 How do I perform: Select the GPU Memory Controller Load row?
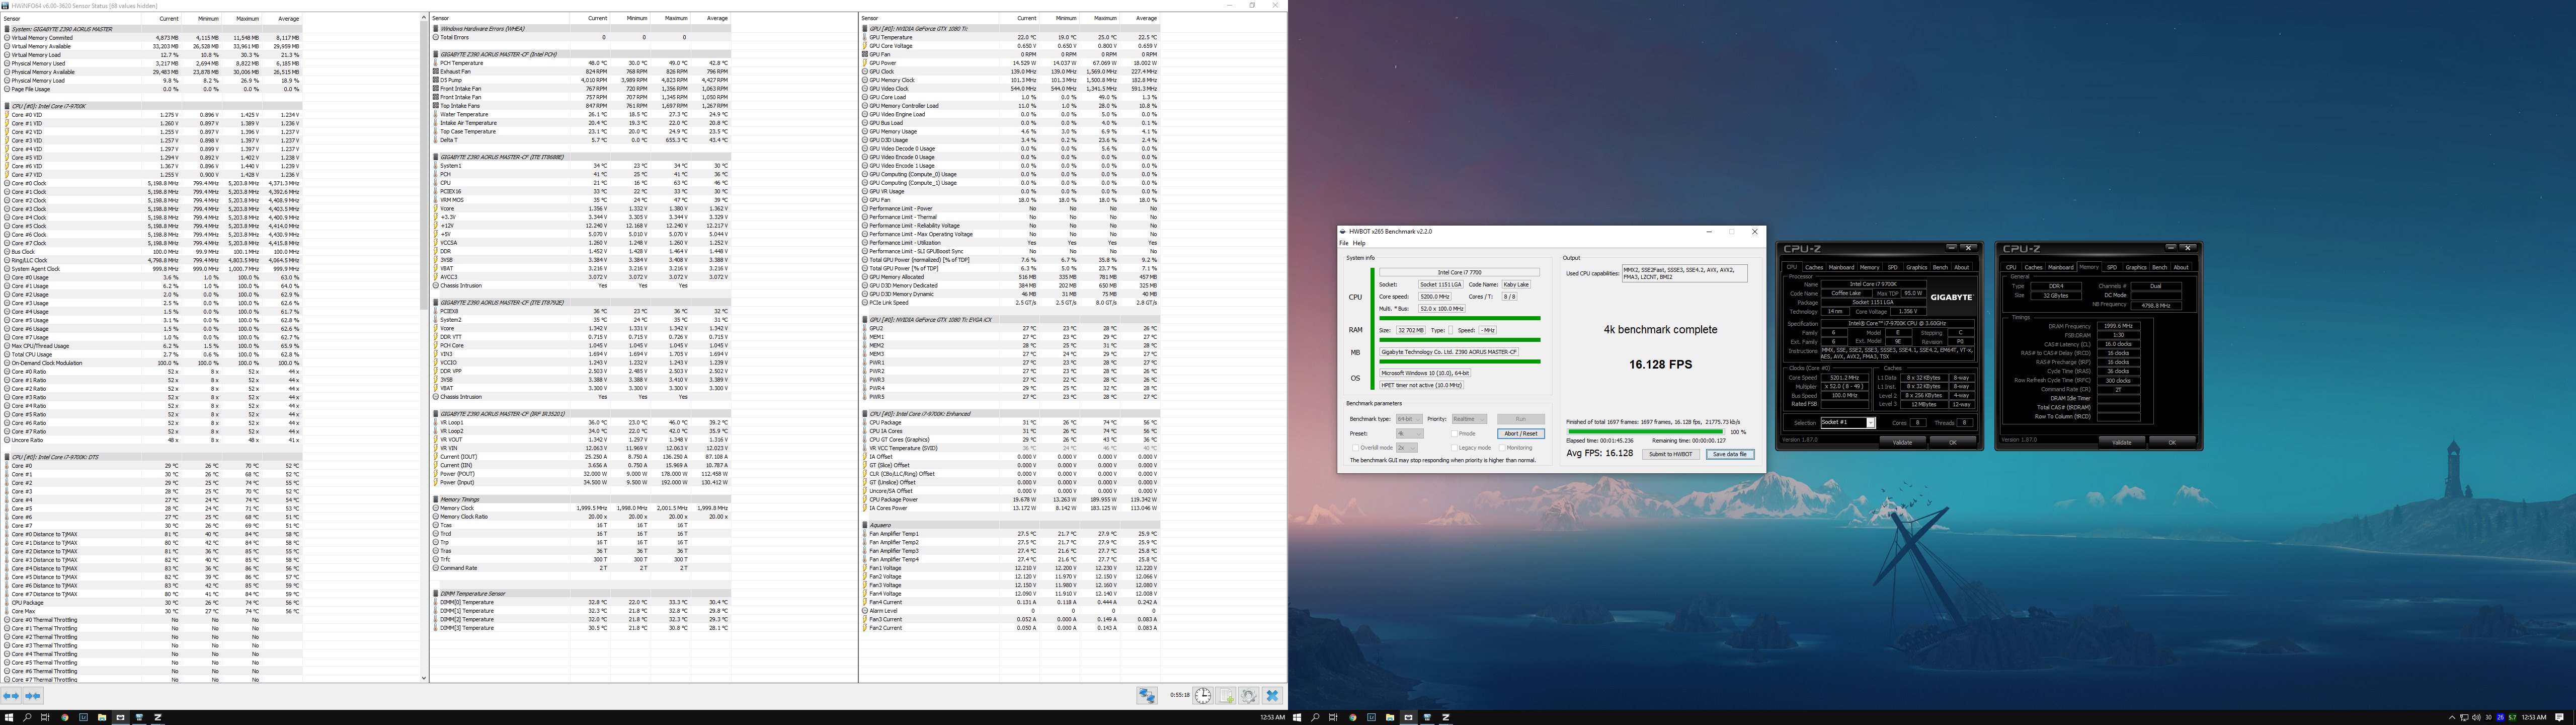pos(1010,106)
